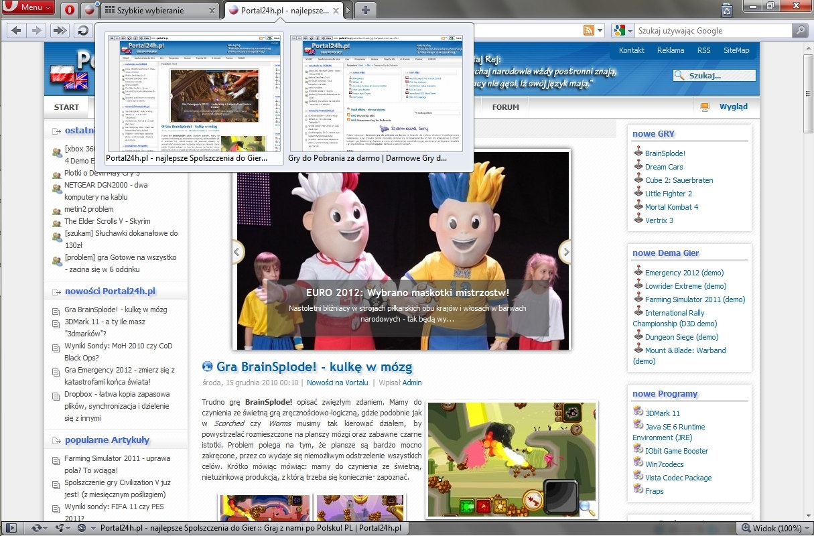
Task: Click the site Szukaj search box
Action: click(714, 76)
